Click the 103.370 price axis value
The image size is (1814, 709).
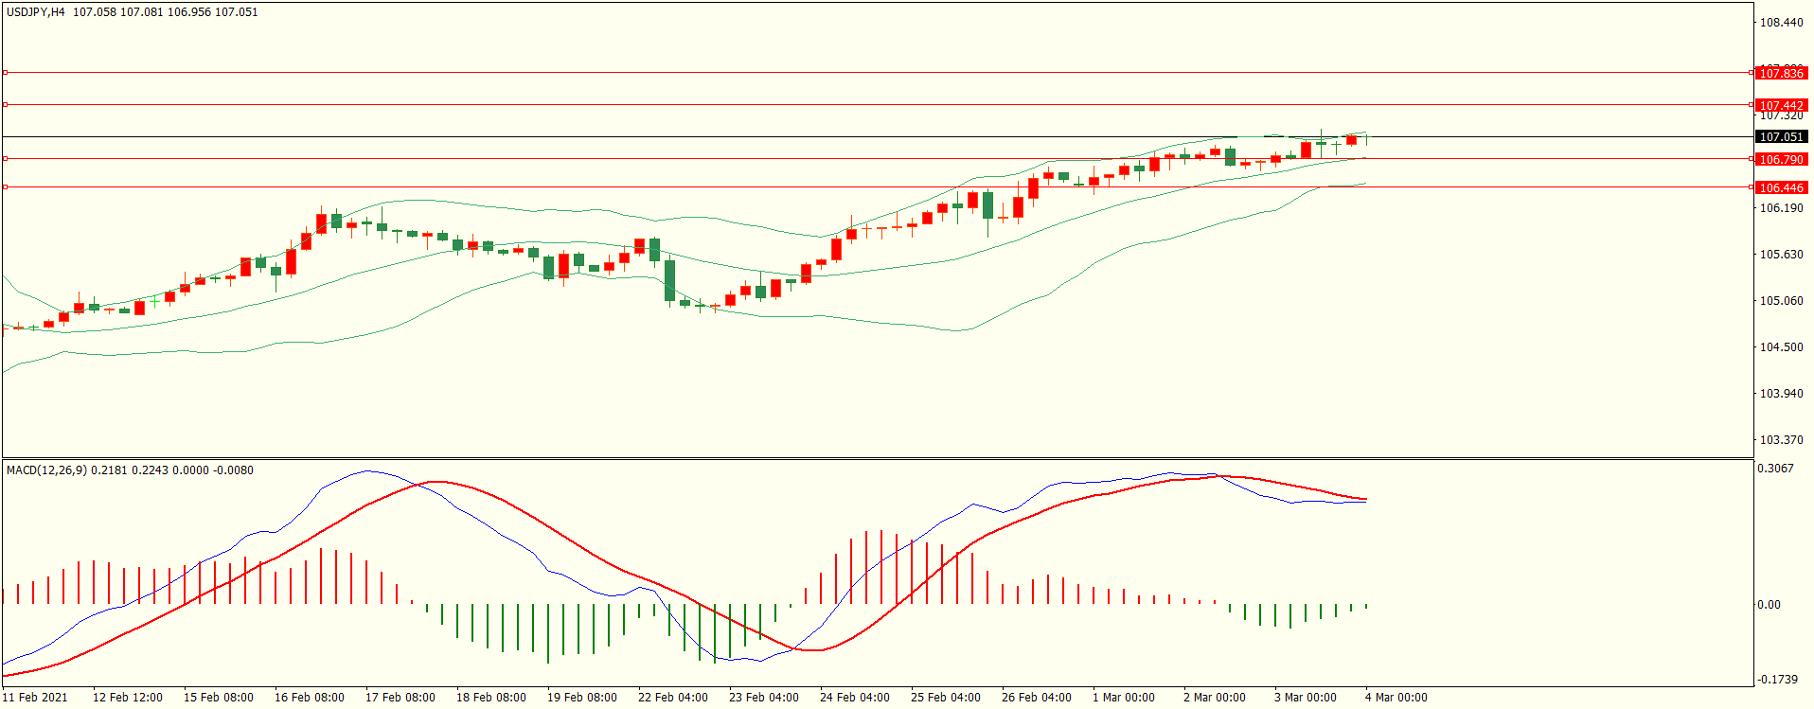(x=1781, y=440)
